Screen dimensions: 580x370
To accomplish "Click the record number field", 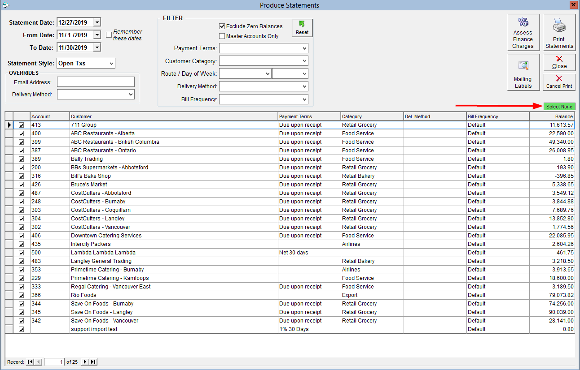I will pyautogui.click(x=54, y=362).
